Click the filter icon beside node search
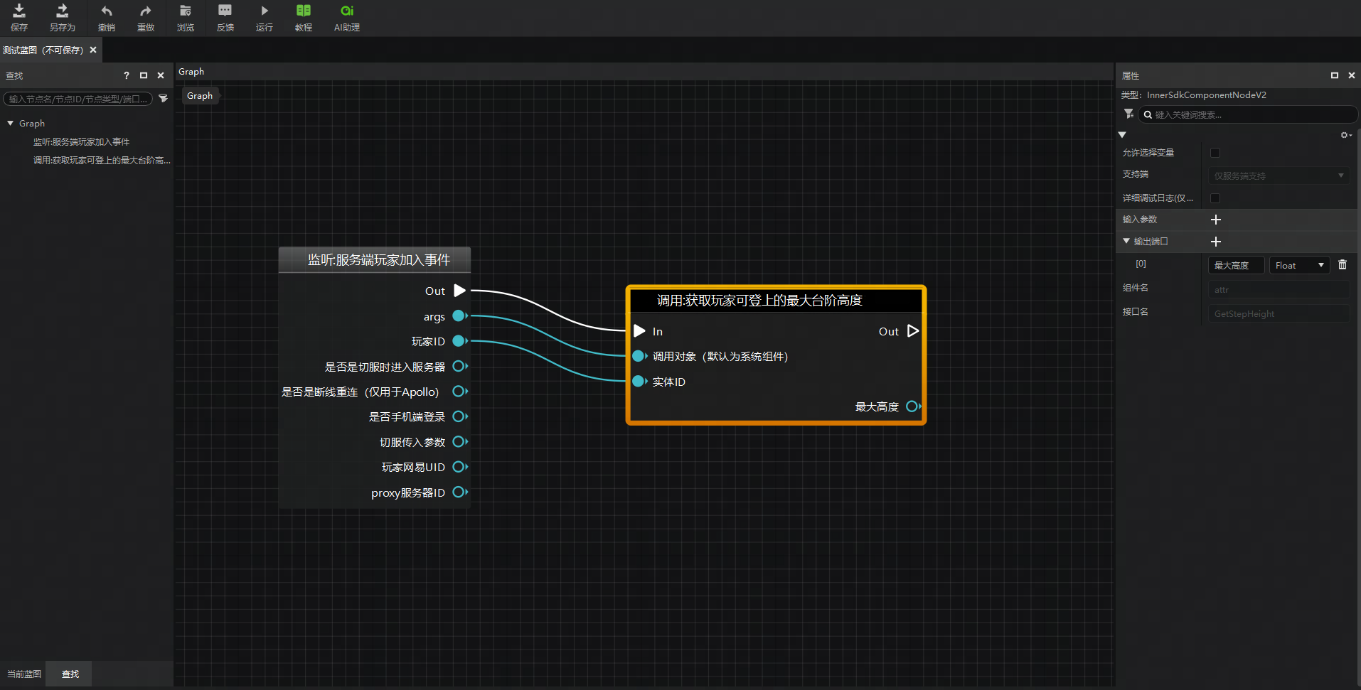The height and width of the screenshot is (690, 1361). [x=164, y=99]
